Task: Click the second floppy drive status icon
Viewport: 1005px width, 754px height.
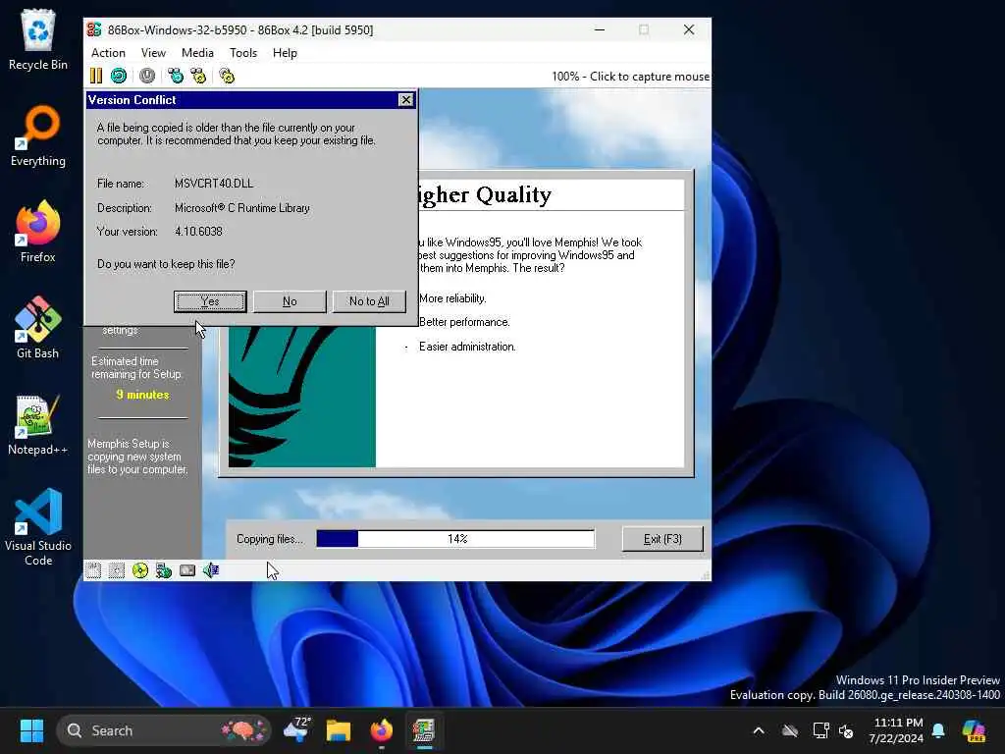Action: 117,570
